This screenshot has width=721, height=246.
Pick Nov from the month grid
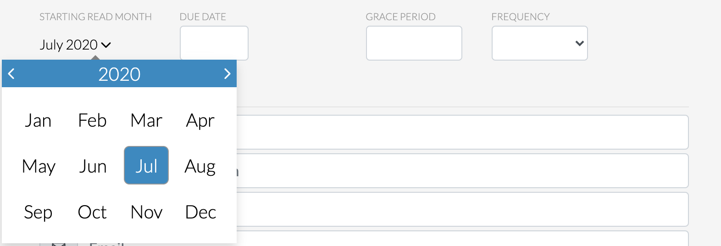146,212
